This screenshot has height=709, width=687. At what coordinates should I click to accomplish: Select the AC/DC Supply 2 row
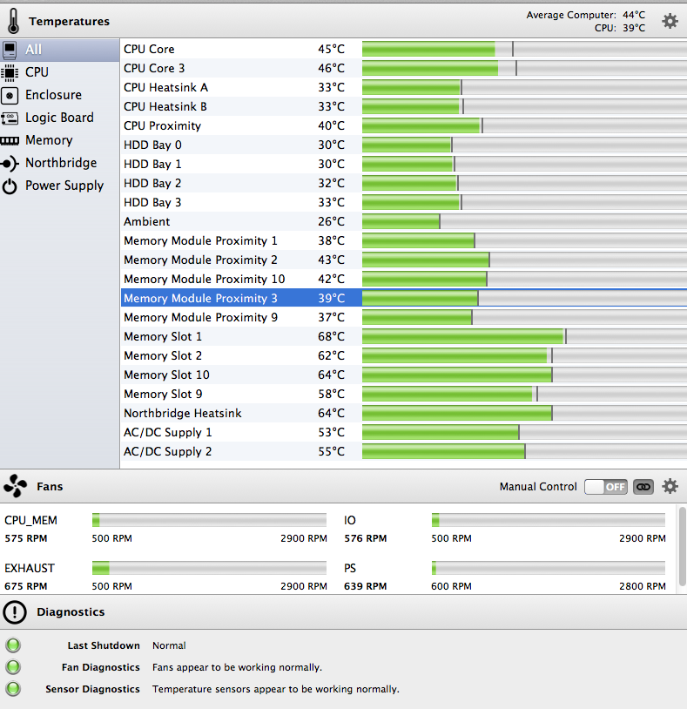point(404,451)
